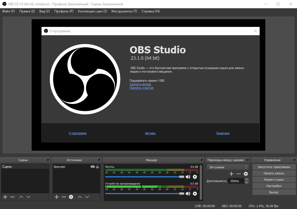Screen dimensions: 297x209
Task: Click OBS logo in main title bar
Action: click(4, 4)
